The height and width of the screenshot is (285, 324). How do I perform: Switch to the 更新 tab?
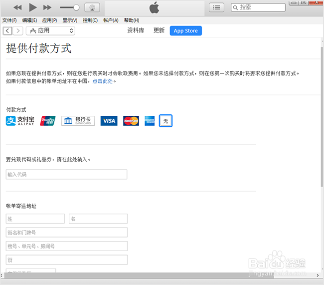pos(159,30)
